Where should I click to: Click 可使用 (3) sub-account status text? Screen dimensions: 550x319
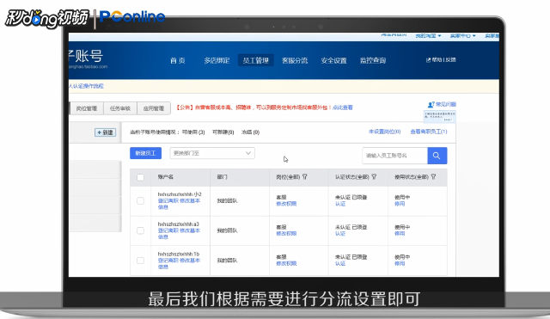193,132
